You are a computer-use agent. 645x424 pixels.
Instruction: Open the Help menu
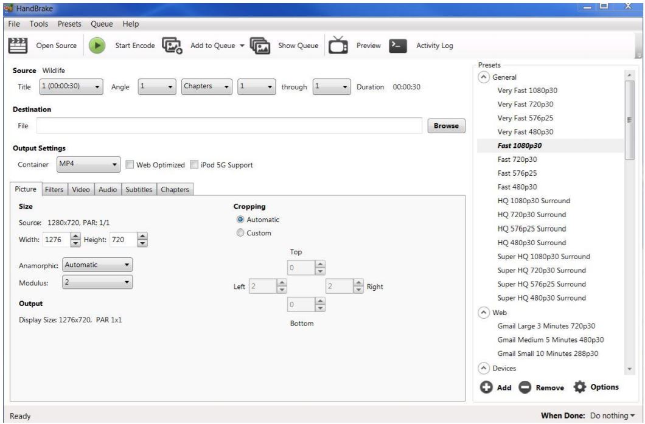click(x=131, y=24)
